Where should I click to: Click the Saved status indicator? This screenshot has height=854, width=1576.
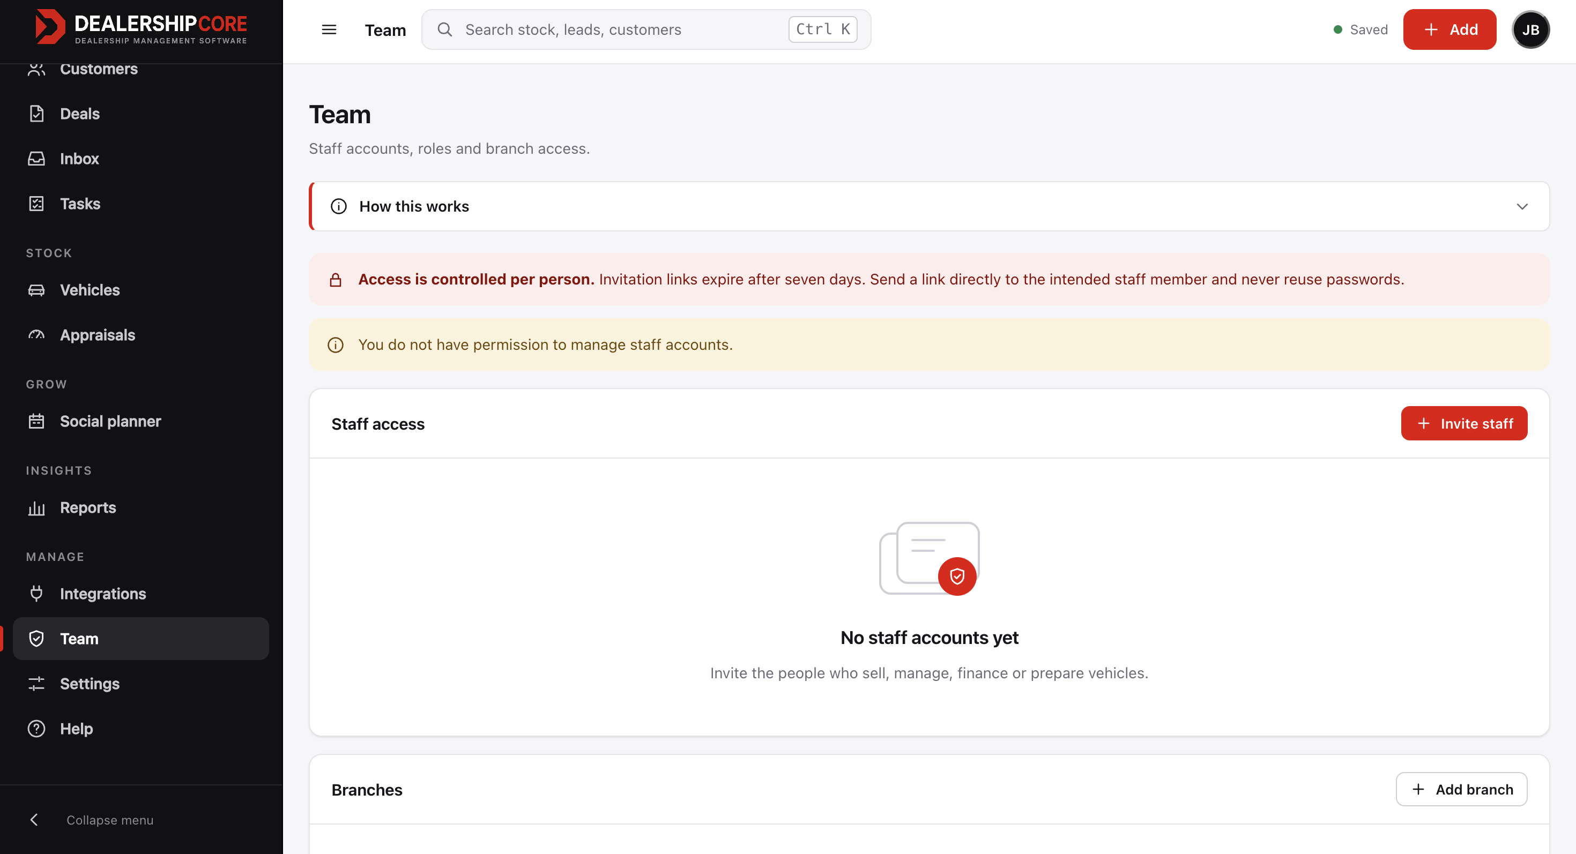pos(1361,29)
